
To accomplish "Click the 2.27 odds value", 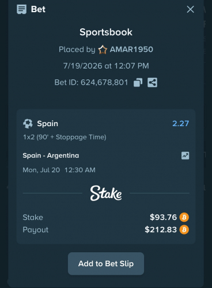I will point(181,123).
